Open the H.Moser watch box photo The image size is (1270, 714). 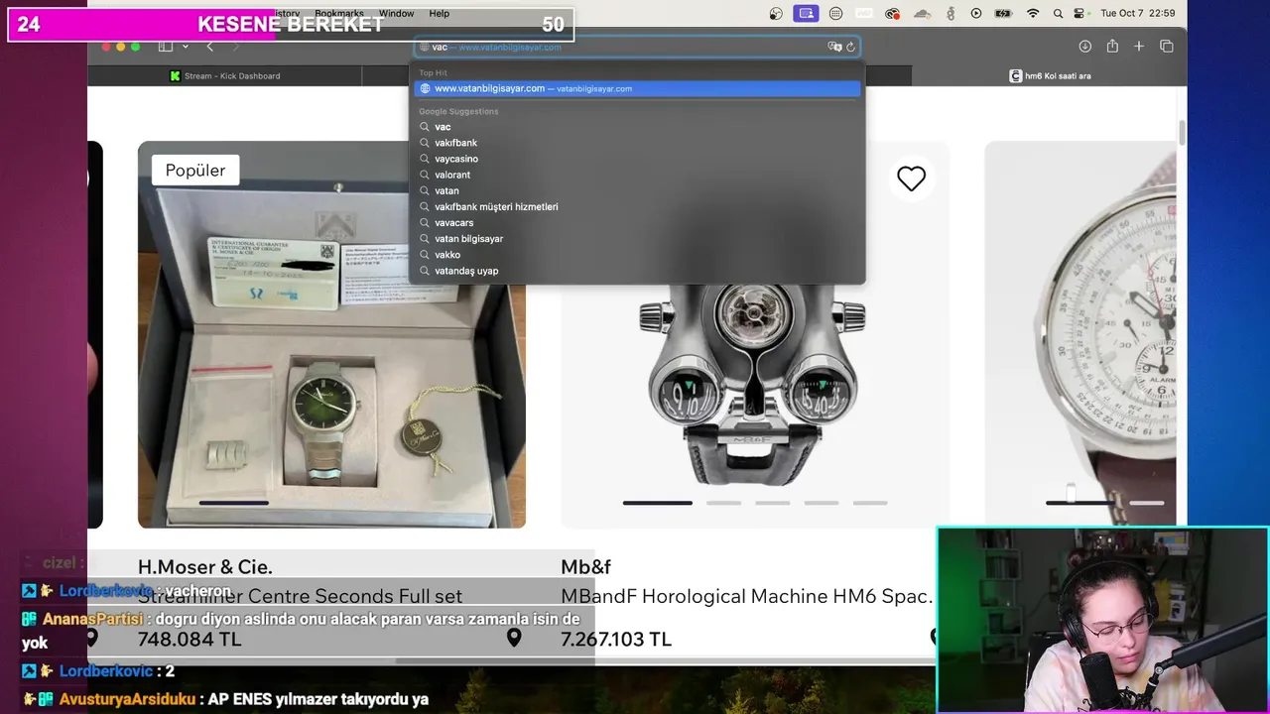coord(331,334)
